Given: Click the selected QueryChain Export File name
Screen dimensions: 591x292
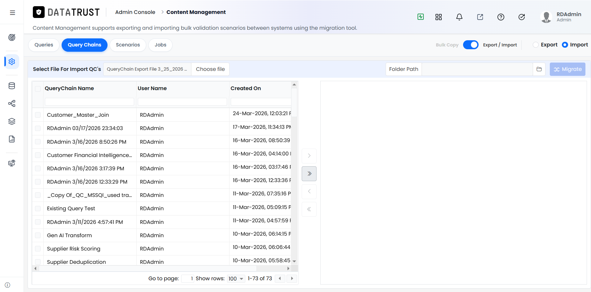Looking at the screenshot, I should coord(147,69).
